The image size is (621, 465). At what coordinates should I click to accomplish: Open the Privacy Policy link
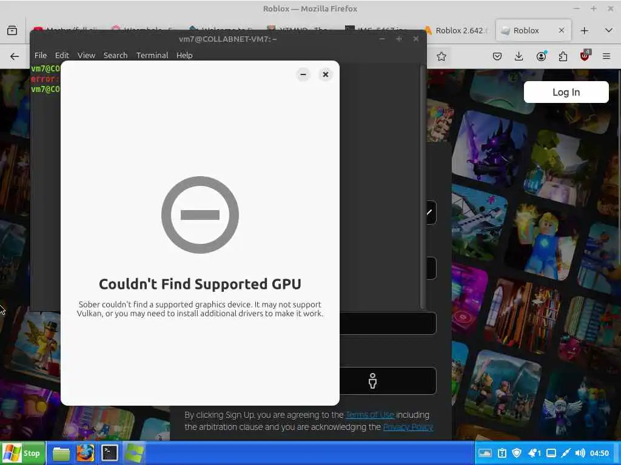[x=408, y=427]
